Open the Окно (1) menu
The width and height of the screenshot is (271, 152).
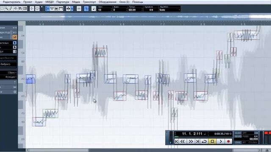tap(124, 2)
